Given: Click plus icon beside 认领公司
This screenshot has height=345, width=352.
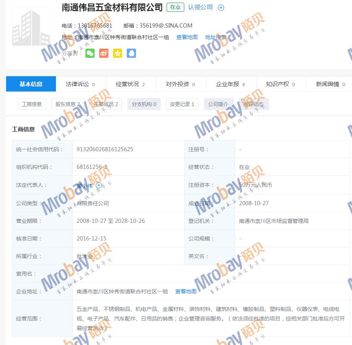Looking at the screenshot, I should coord(221,8).
